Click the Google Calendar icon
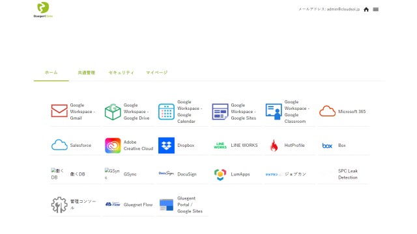417x234 pixels. 166,112
